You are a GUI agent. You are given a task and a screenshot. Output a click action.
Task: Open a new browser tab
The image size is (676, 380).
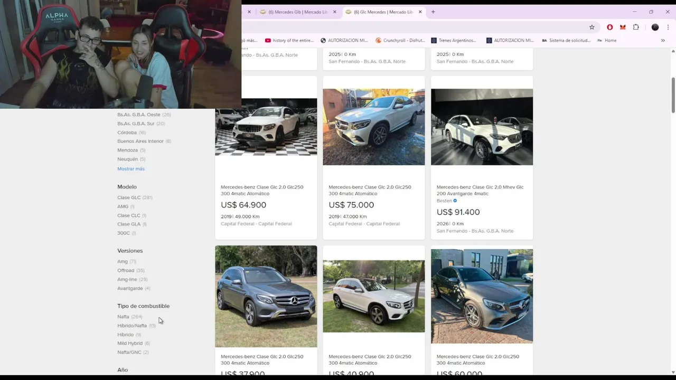coord(433,12)
